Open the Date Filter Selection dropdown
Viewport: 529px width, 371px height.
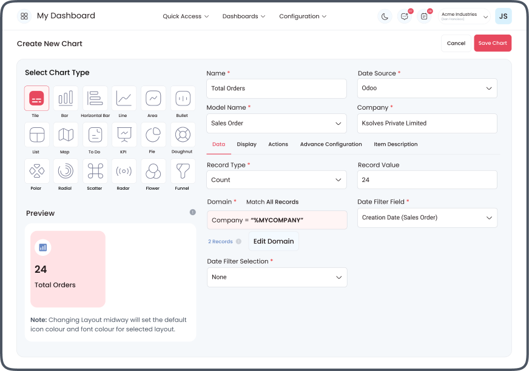277,277
